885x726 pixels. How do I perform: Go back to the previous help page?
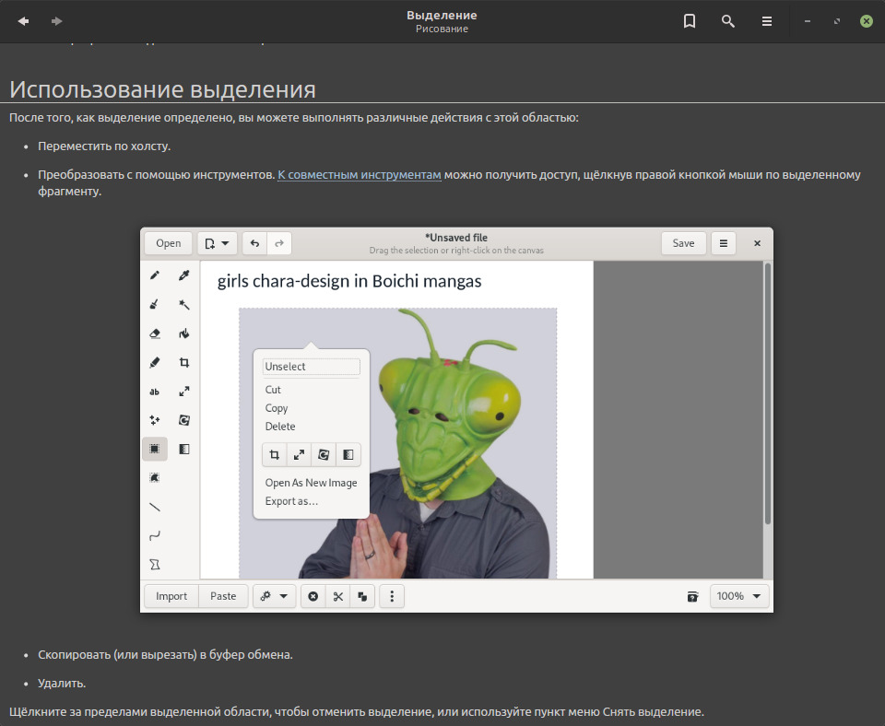click(x=23, y=21)
